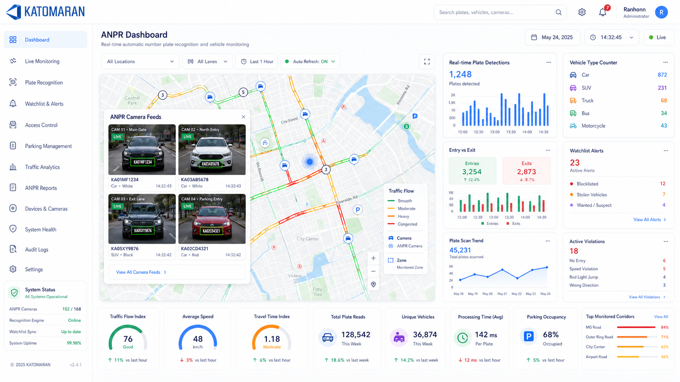Open Watchlist & Alerts section
Image resolution: width=680 pixels, height=382 pixels.
46,104
